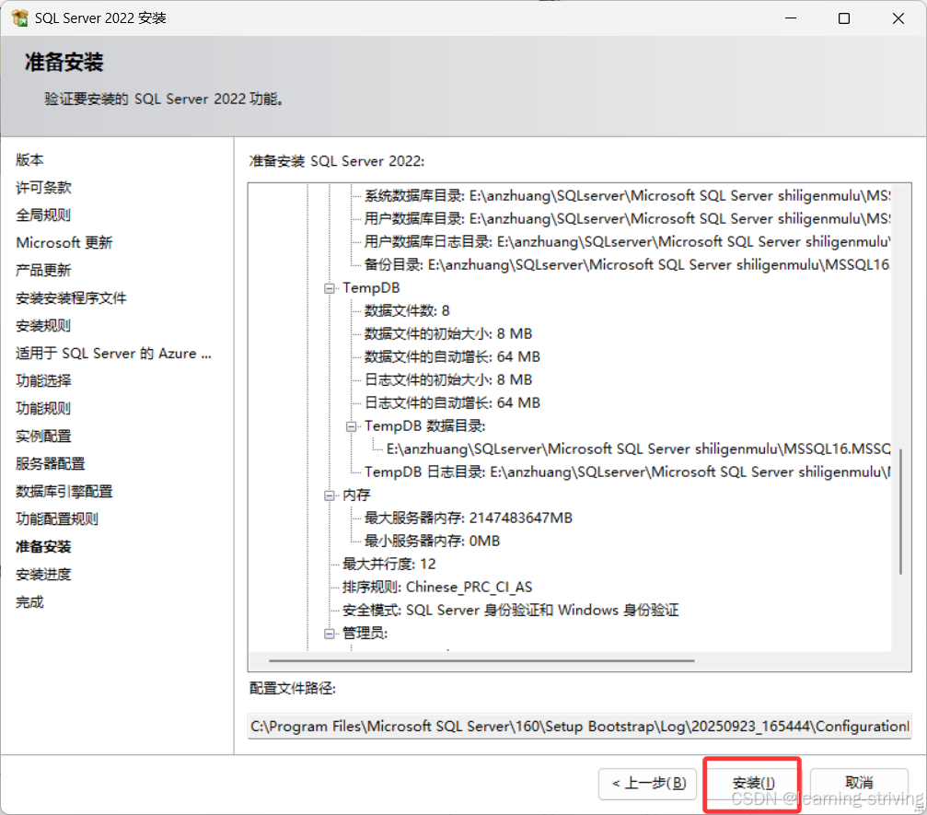The width and height of the screenshot is (927, 815).
Task: Click 日志文件的初始大小: 8 MB row
Action: [448, 380]
